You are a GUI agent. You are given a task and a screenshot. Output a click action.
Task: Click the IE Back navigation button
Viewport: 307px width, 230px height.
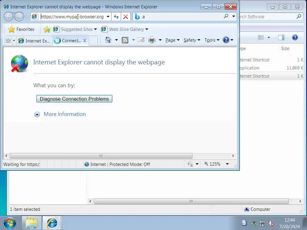[8, 17]
